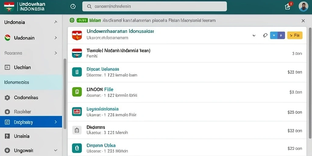
Task: Click the Indonesia flag logo in header
Action: pyautogui.click(x=9, y=7)
